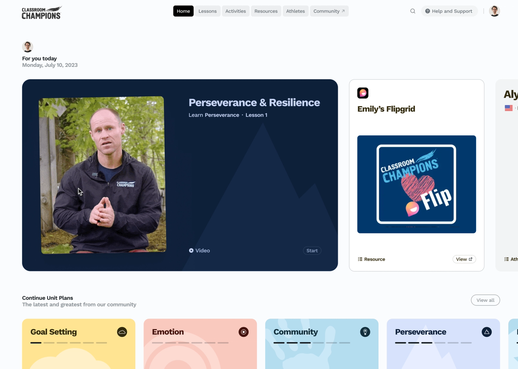The height and width of the screenshot is (369, 518).
Task: Click the list icon next to Resource
Action: tap(360, 259)
